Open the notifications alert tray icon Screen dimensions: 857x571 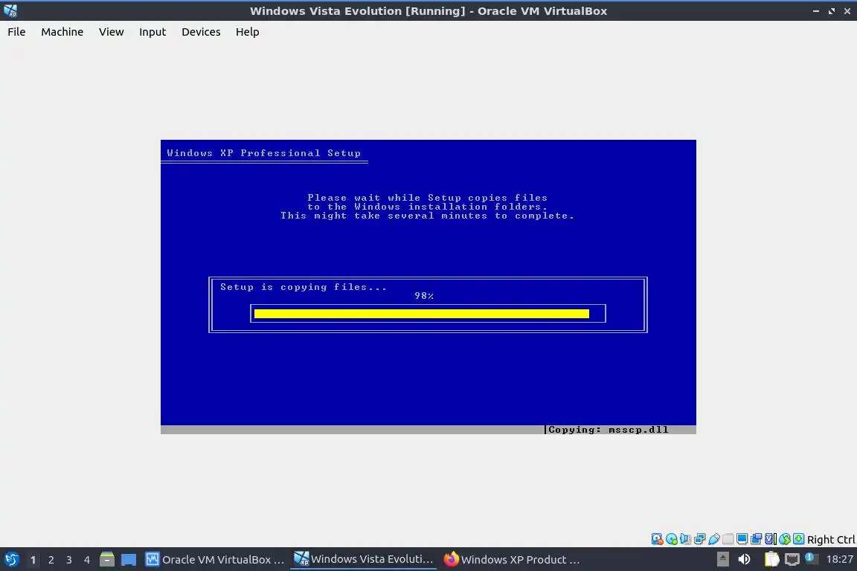point(812,558)
